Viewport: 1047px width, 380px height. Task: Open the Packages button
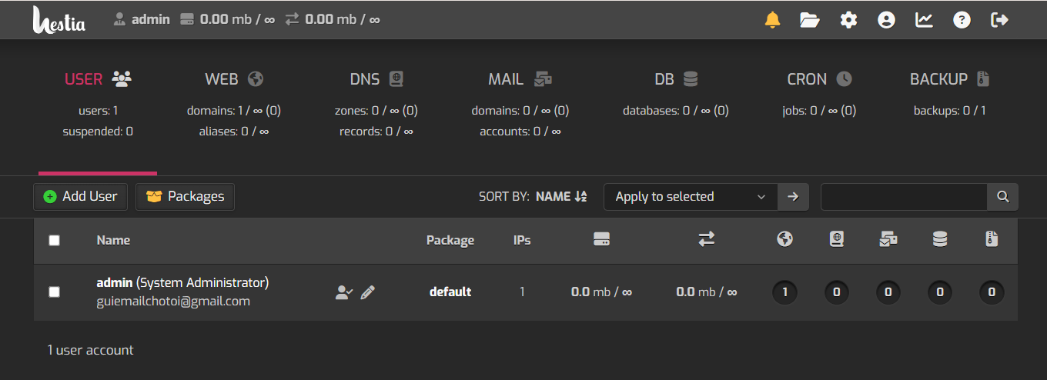[185, 197]
